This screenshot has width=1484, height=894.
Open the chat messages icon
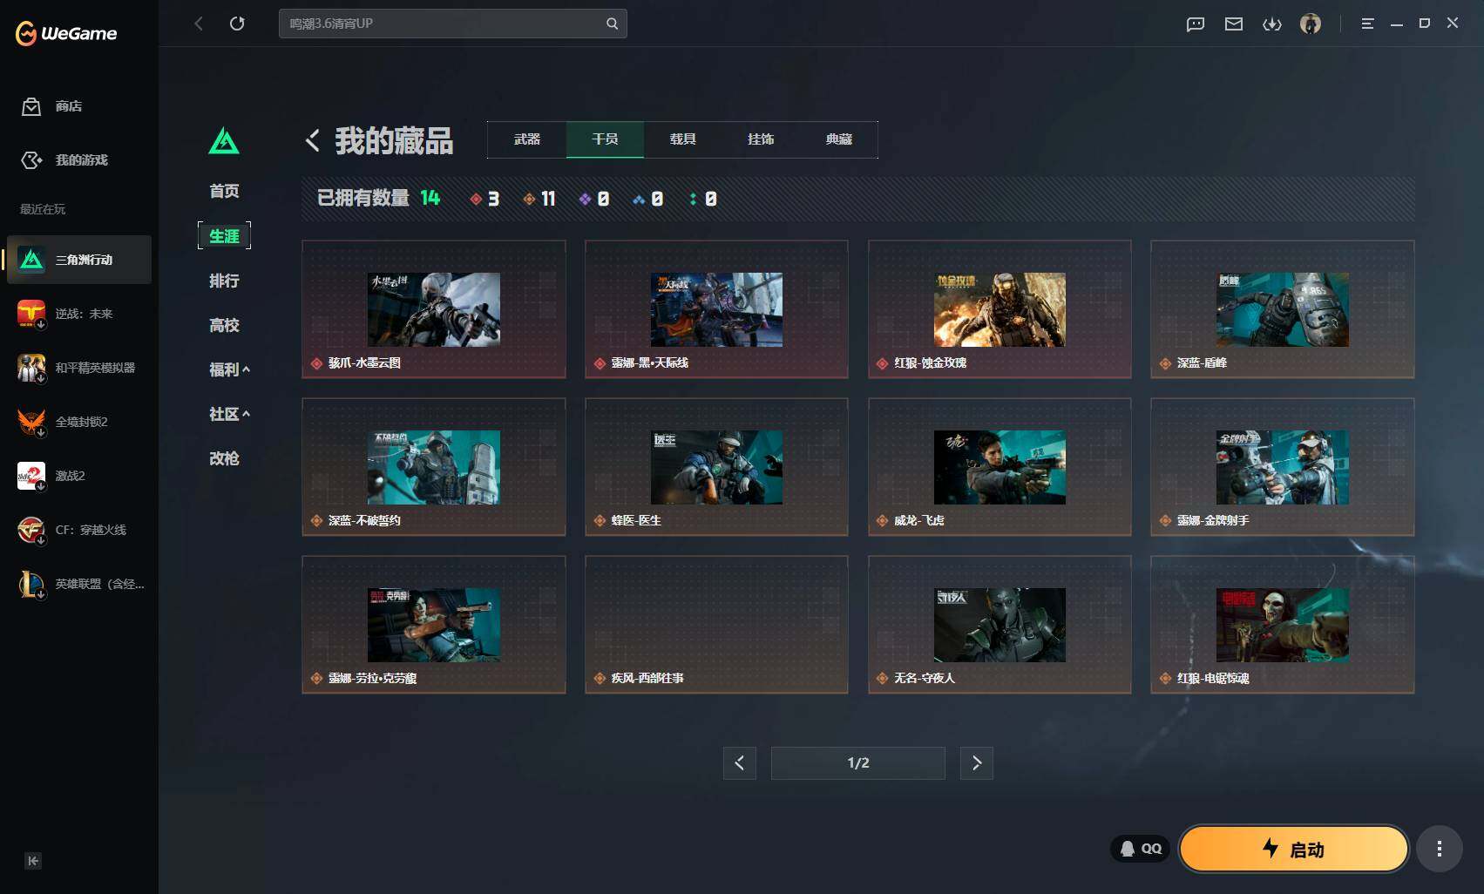click(x=1196, y=24)
